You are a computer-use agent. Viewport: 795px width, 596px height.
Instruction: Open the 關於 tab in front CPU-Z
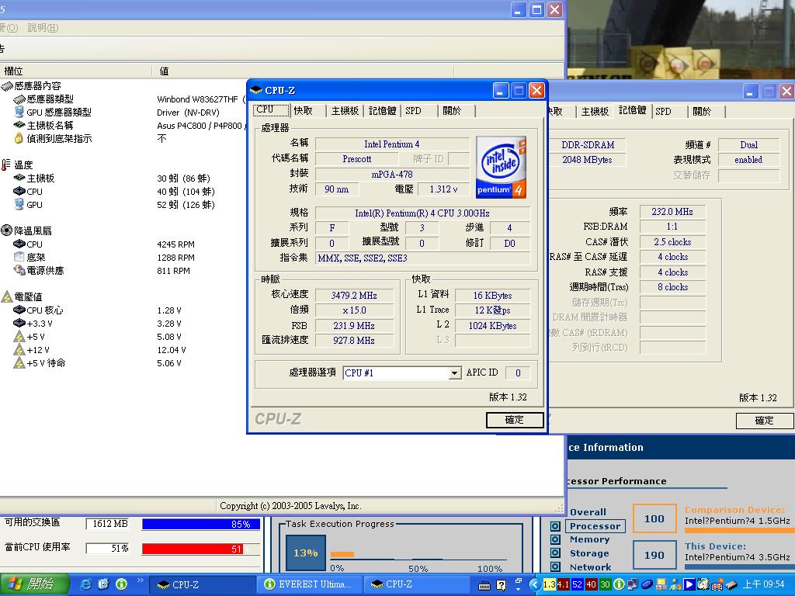click(x=457, y=110)
